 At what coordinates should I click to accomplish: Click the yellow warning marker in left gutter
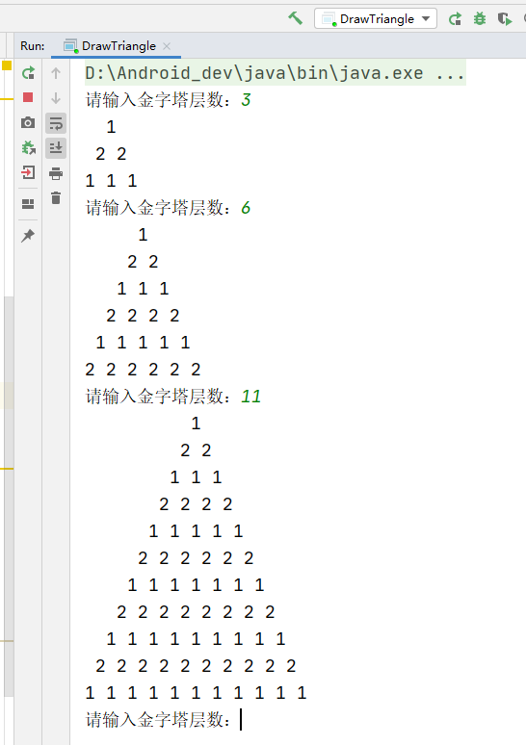(7, 65)
